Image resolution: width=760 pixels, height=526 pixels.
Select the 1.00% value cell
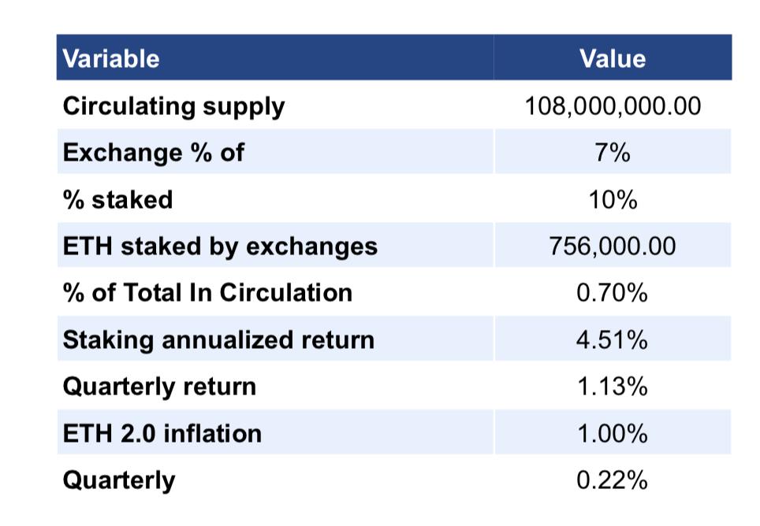613,433
